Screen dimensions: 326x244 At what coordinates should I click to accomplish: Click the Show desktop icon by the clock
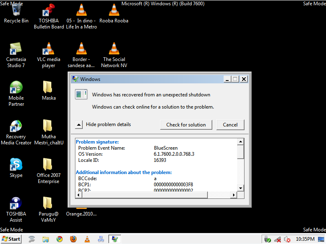(321, 239)
